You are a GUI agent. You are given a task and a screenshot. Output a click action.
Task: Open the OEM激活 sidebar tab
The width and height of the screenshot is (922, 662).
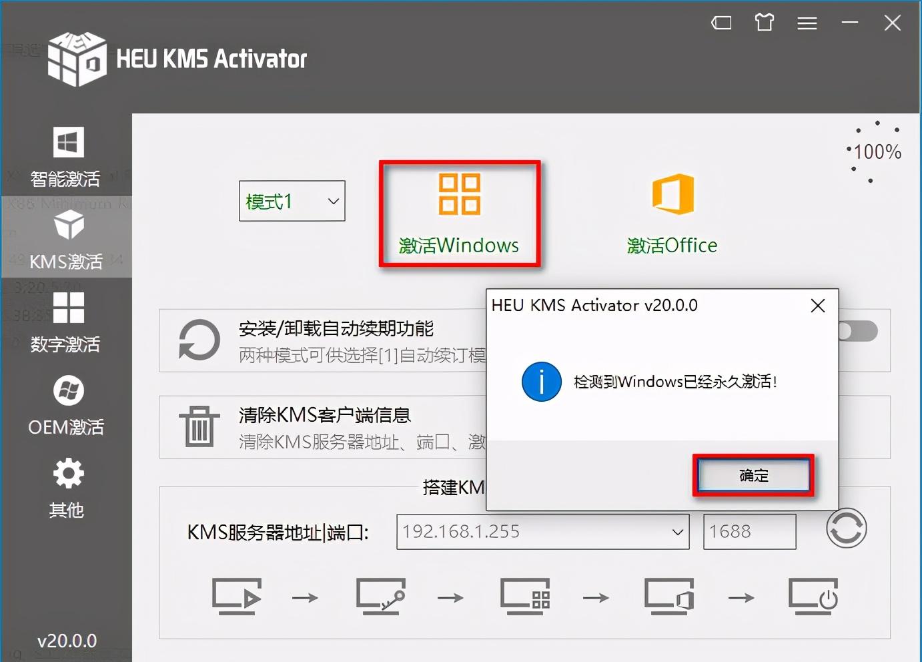coord(66,405)
